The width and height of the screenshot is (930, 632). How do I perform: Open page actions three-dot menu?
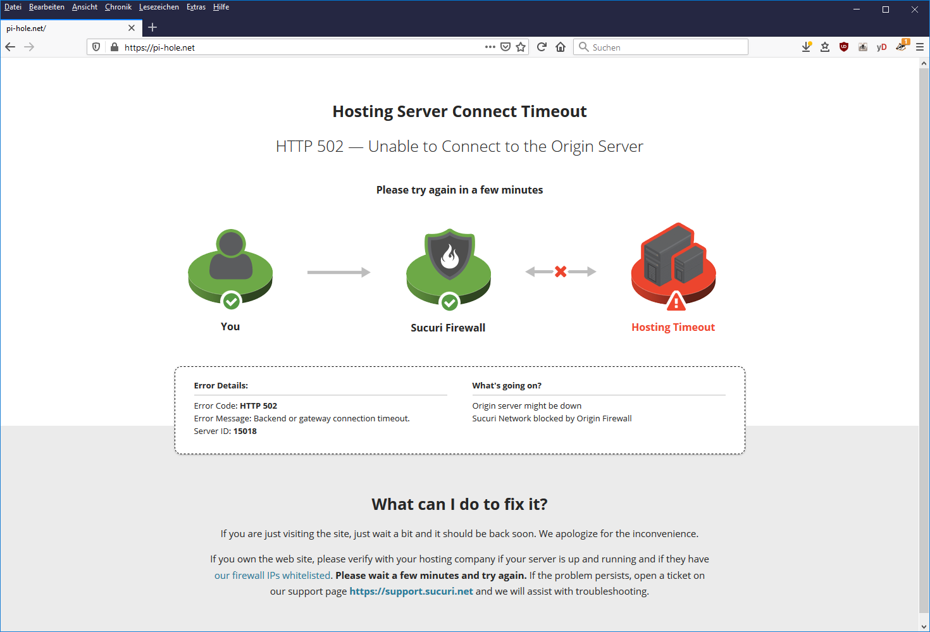point(490,47)
